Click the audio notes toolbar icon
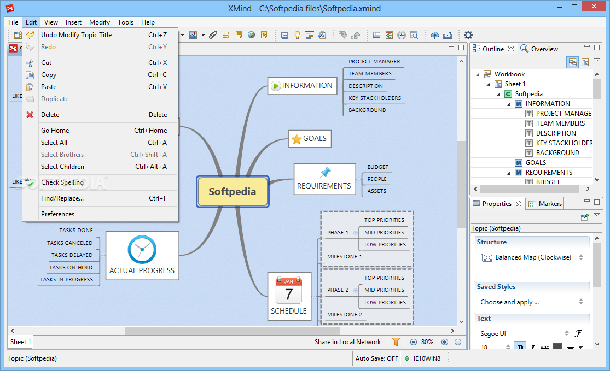The width and height of the screenshot is (610, 371). pyautogui.click(x=264, y=35)
